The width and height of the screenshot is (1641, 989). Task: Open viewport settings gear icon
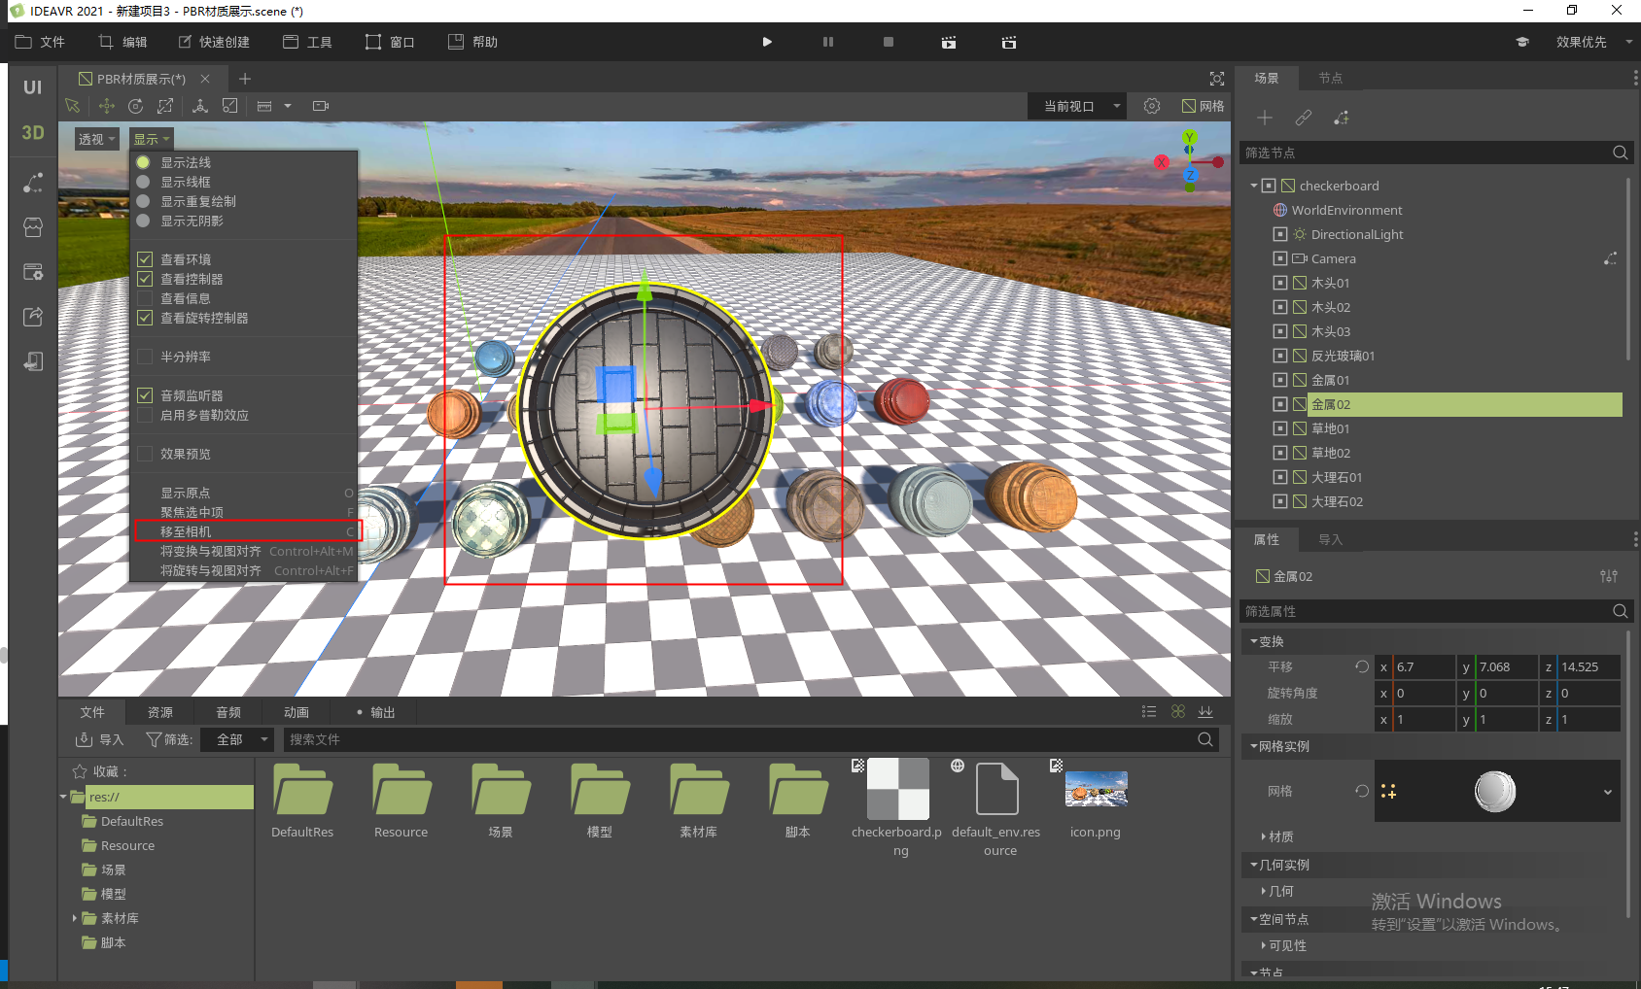point(1152,106)
